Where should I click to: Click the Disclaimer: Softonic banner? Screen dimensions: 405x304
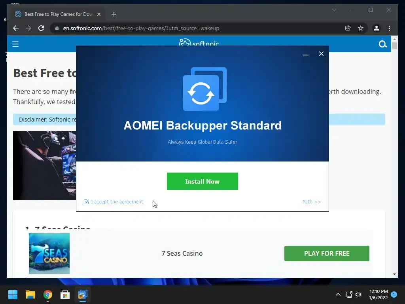44,120
